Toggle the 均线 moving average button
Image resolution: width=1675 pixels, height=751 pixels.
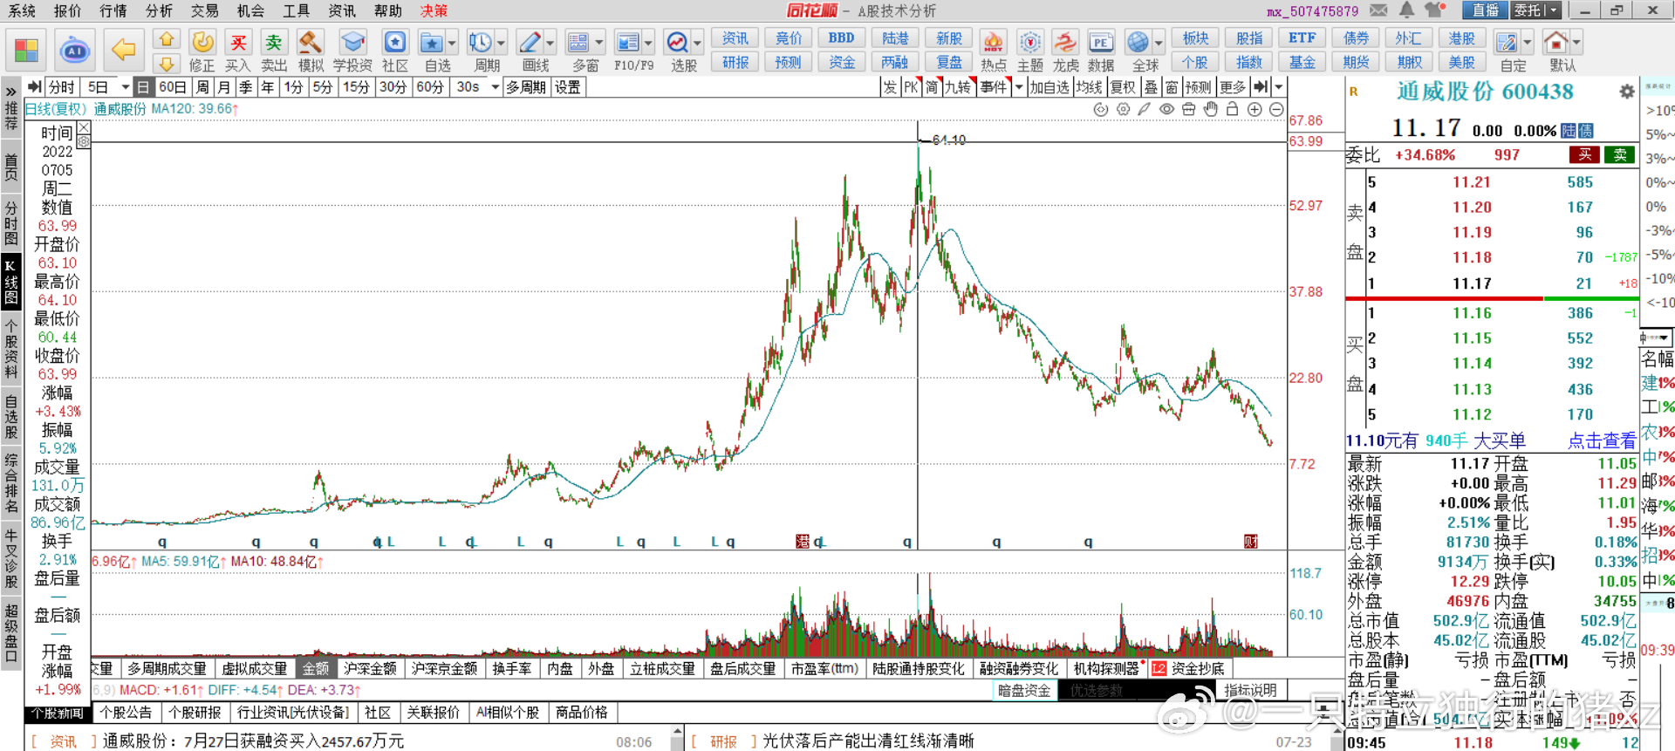pos(1090,87)
